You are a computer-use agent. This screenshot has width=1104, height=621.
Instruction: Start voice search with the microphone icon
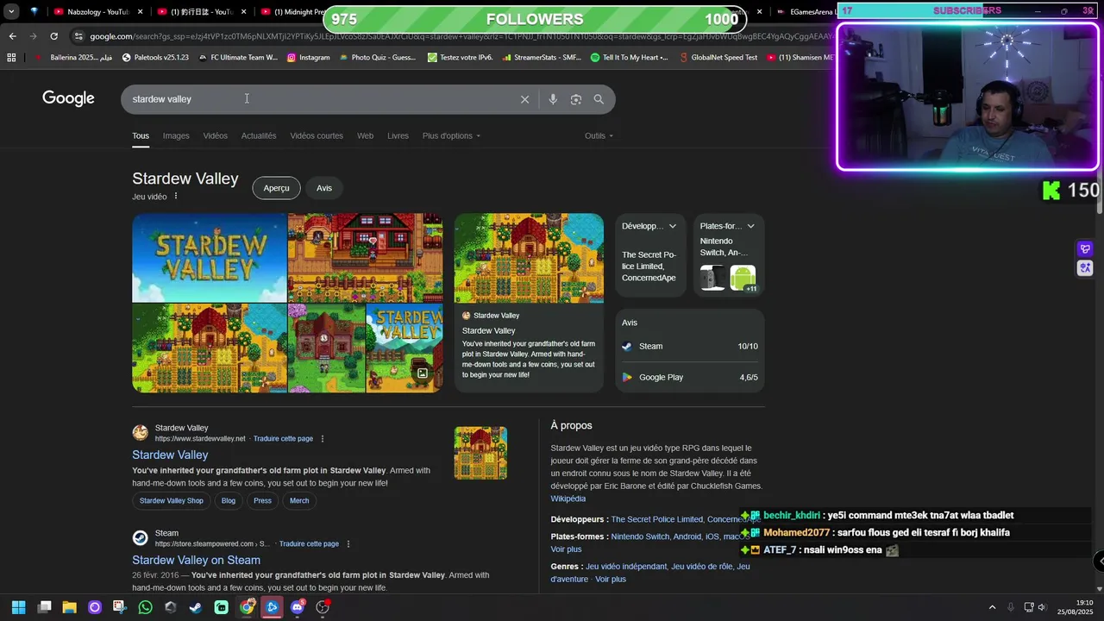coord(553,99)
